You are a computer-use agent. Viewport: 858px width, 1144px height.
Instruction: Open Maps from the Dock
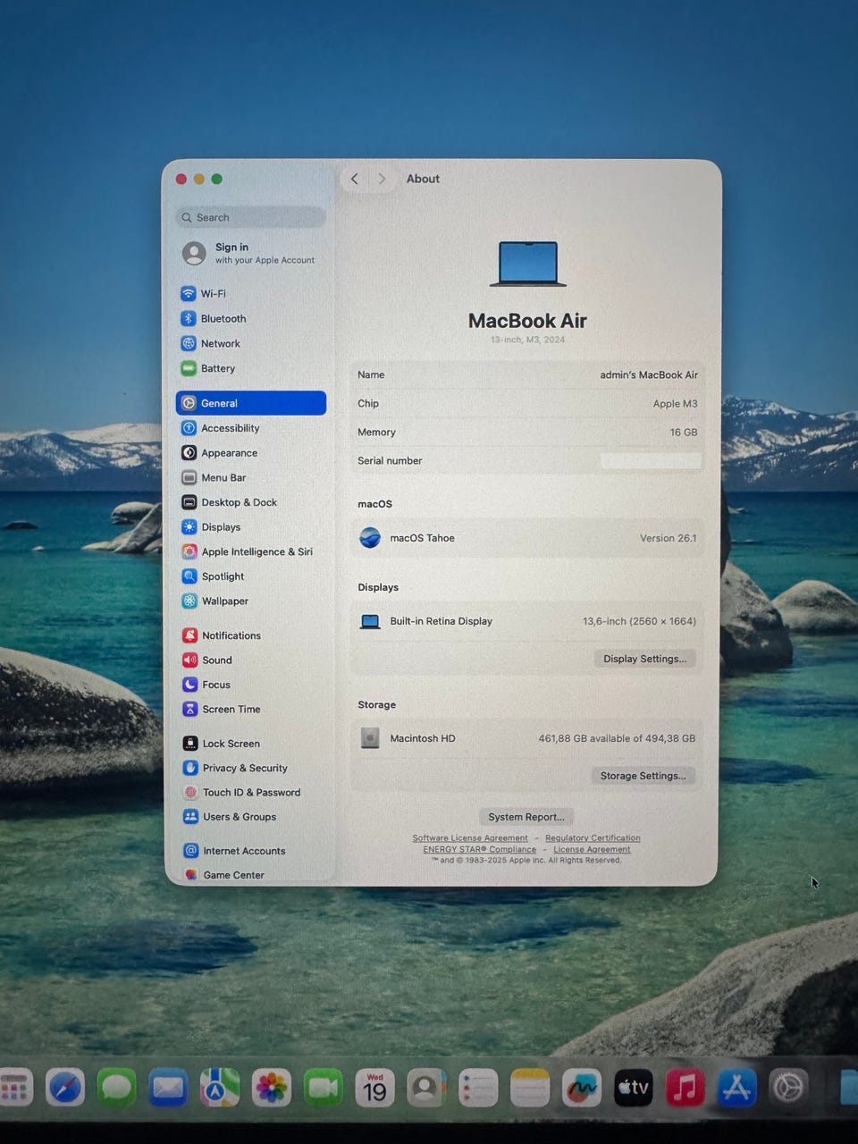pyautogui.click(x=220, y=1089)
